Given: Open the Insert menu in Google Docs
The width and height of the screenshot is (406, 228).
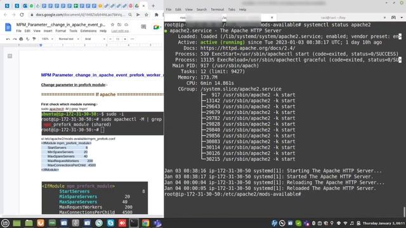Looking at the screenshot, I should pyautogui.click(x=48, y=31).
